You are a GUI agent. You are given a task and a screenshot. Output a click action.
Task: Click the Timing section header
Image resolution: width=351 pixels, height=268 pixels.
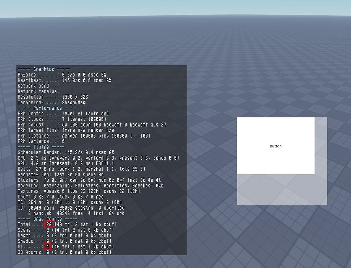pyautogui.click(x=41, y=147)
